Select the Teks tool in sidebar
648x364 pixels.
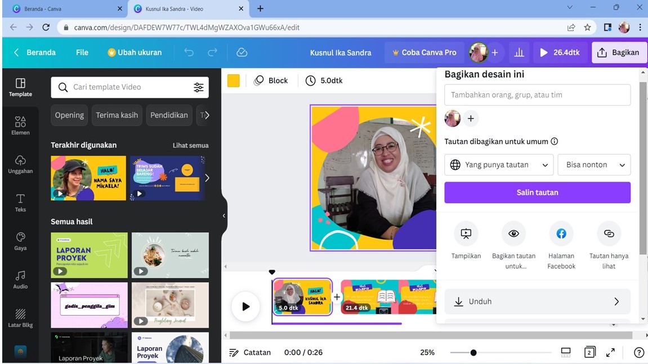pyautogui.click(x=20, y=203)
